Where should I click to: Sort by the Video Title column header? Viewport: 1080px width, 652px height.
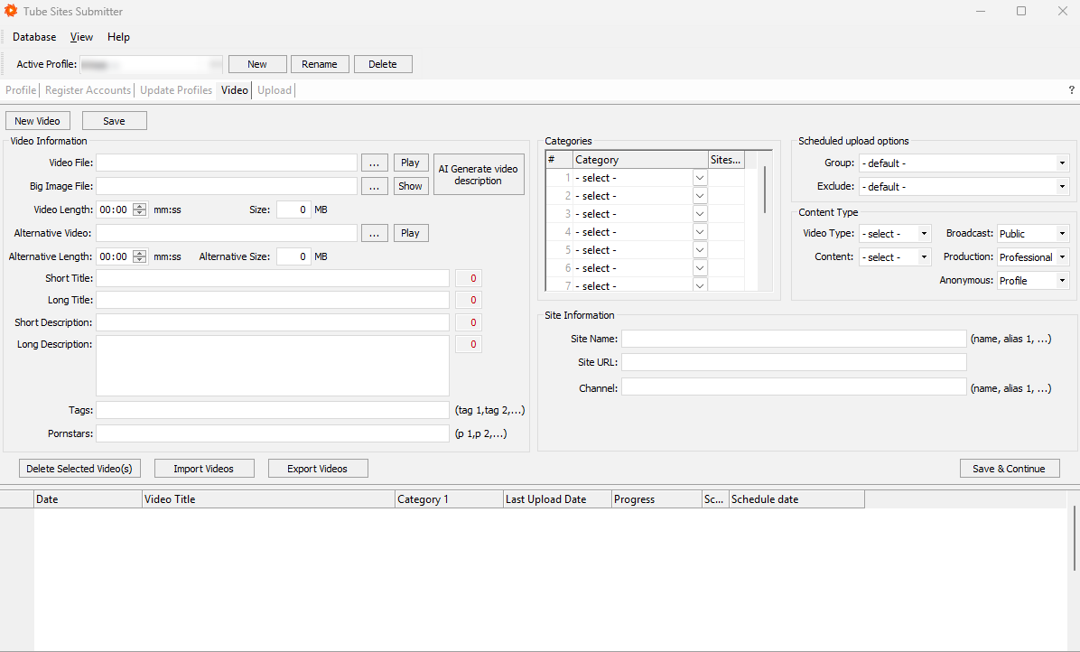tap(268, 499)
